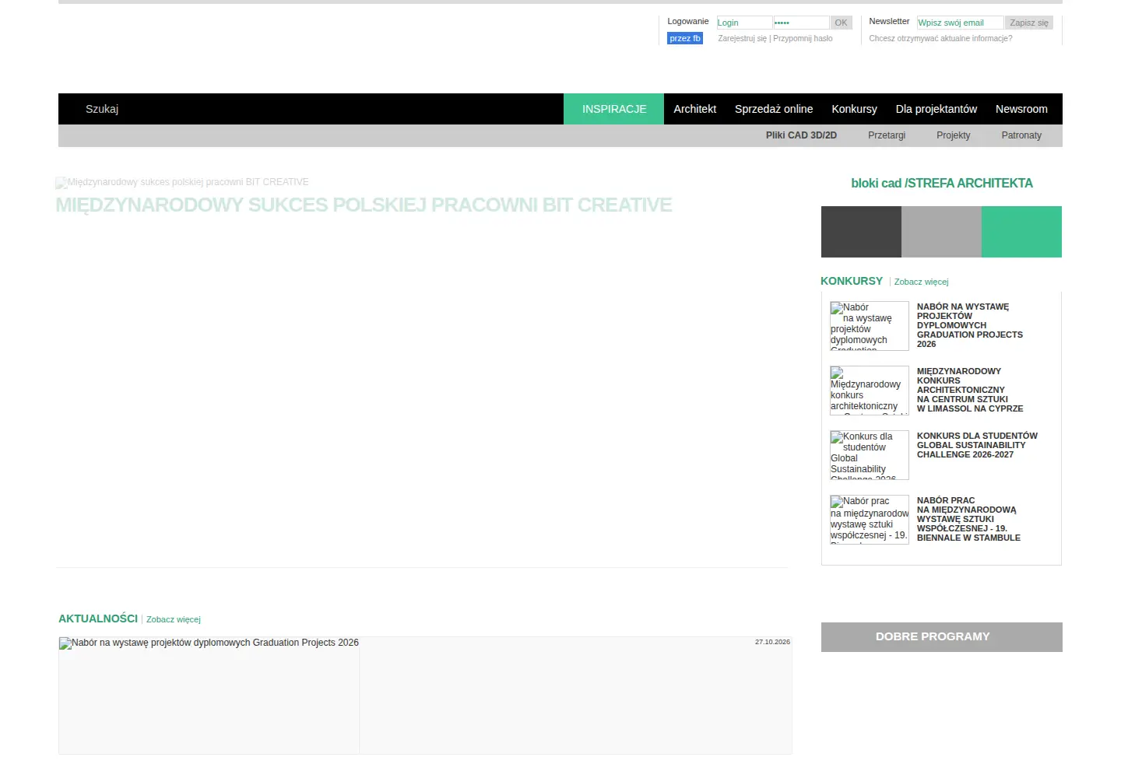
Task: Click Zobacz więcej next to KONKURSY
Action: 922,282
